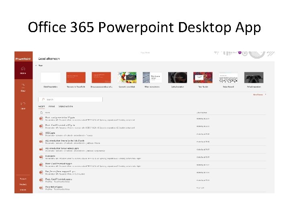Open Photo card presentation V3.pptx

click(x=152, y=119)
